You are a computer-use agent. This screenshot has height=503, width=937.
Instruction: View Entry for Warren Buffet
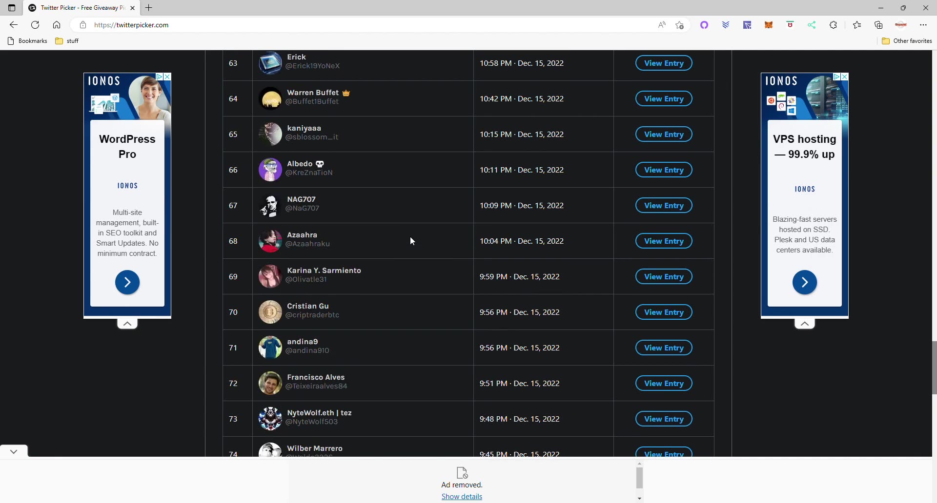point(663,98)
